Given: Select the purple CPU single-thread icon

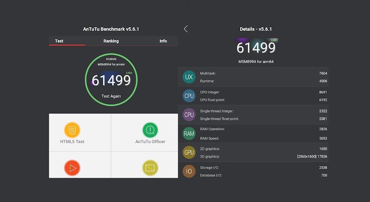Looking at the screenshot, I should click(x=189, y=115).
